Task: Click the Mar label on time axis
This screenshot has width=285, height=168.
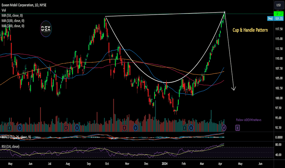Action: click(x=202, y=164)
